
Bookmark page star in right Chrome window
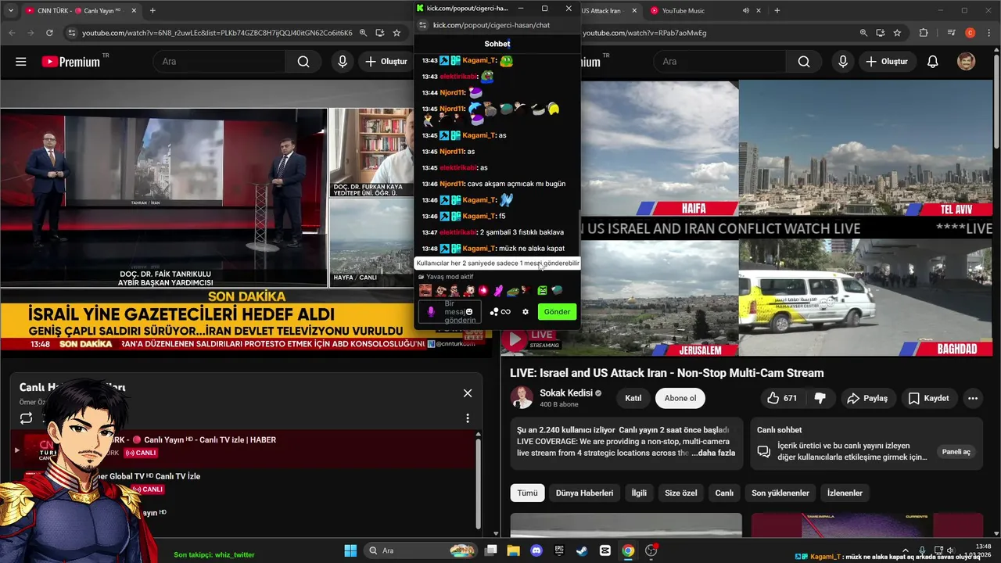pyautogui.click(x=897, y=33)
